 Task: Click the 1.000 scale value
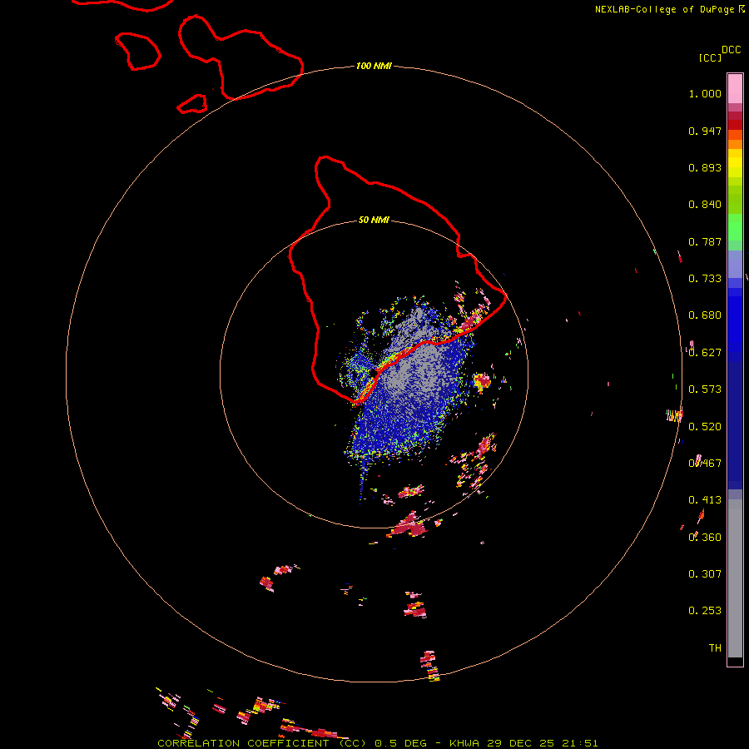(705, 93)
